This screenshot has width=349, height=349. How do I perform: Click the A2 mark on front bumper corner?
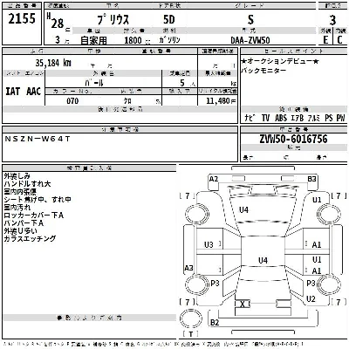[x=214, y=179]
